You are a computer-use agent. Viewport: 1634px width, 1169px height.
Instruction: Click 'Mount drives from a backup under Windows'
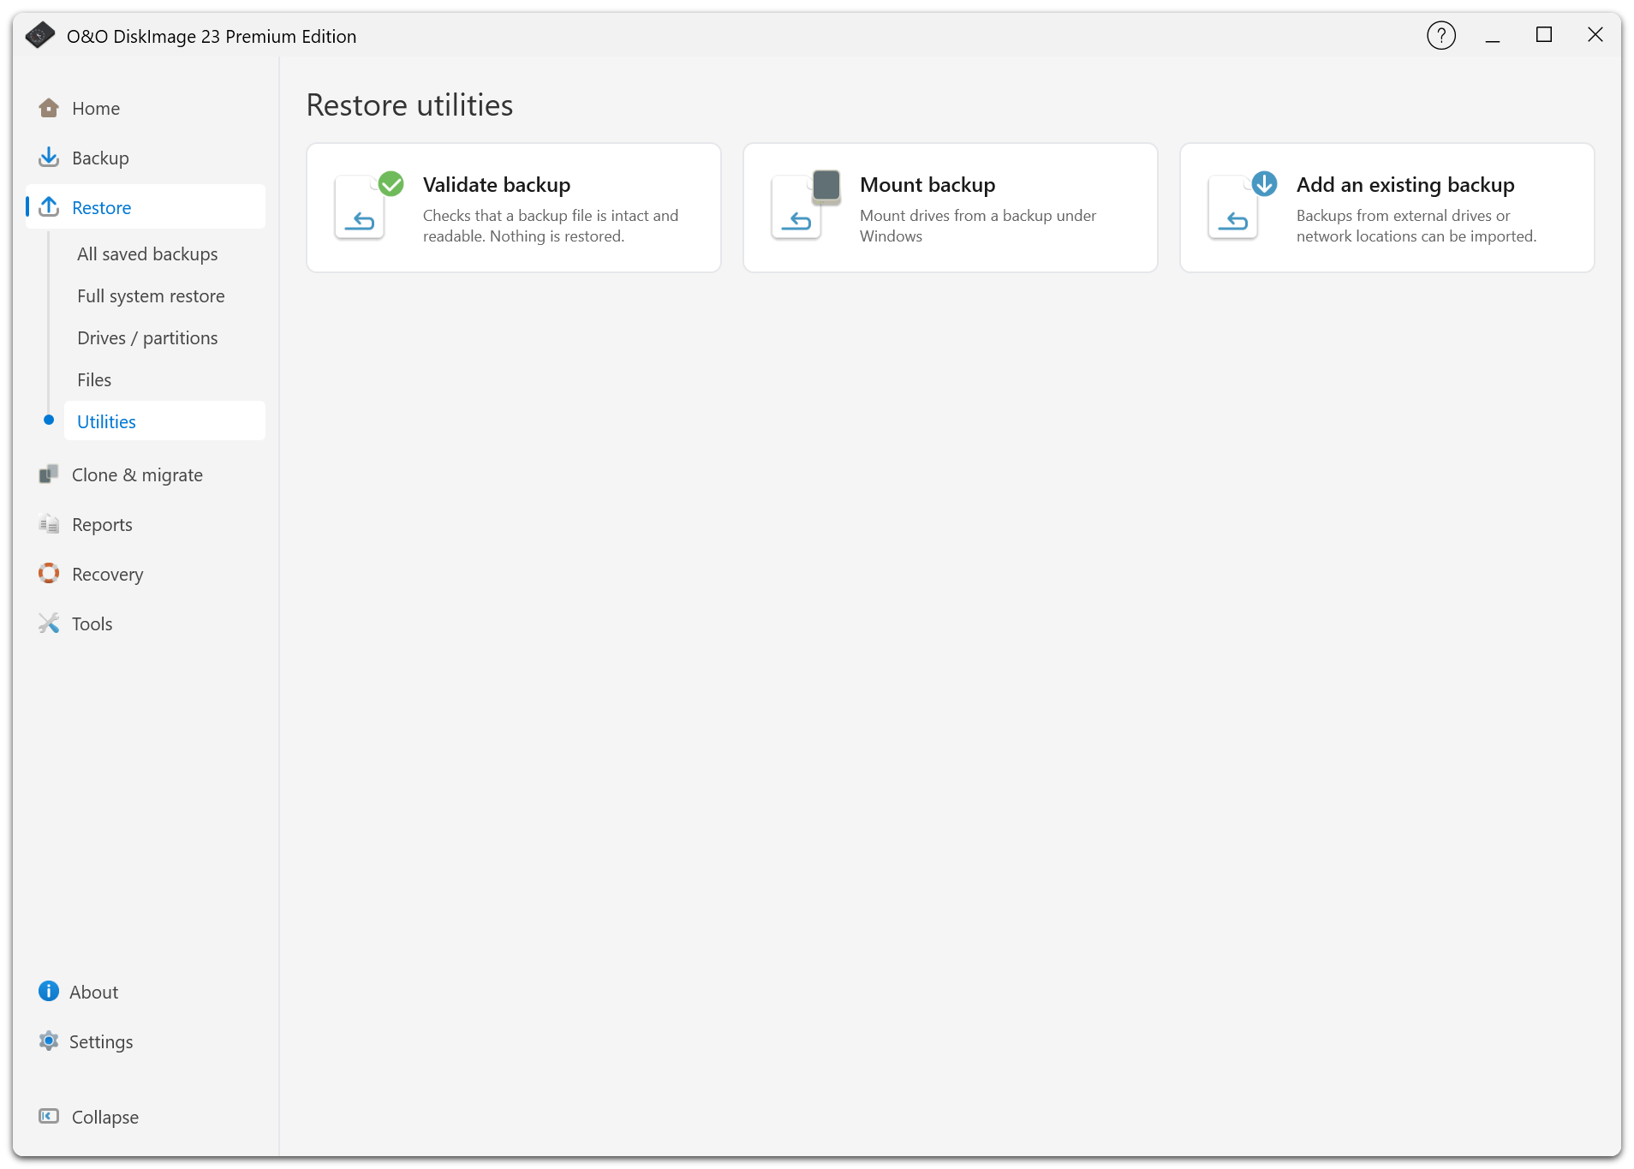[x=978, y=226]
